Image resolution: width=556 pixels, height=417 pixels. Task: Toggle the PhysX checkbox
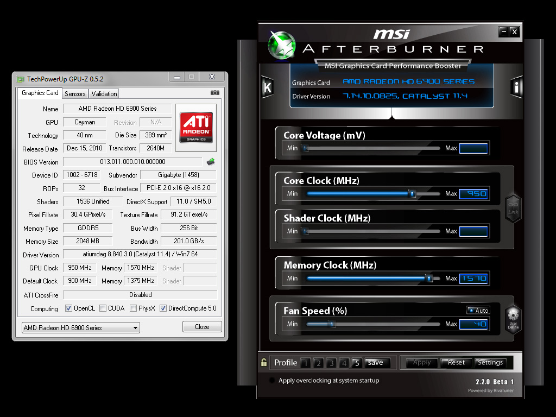click(x=134, y=308)
